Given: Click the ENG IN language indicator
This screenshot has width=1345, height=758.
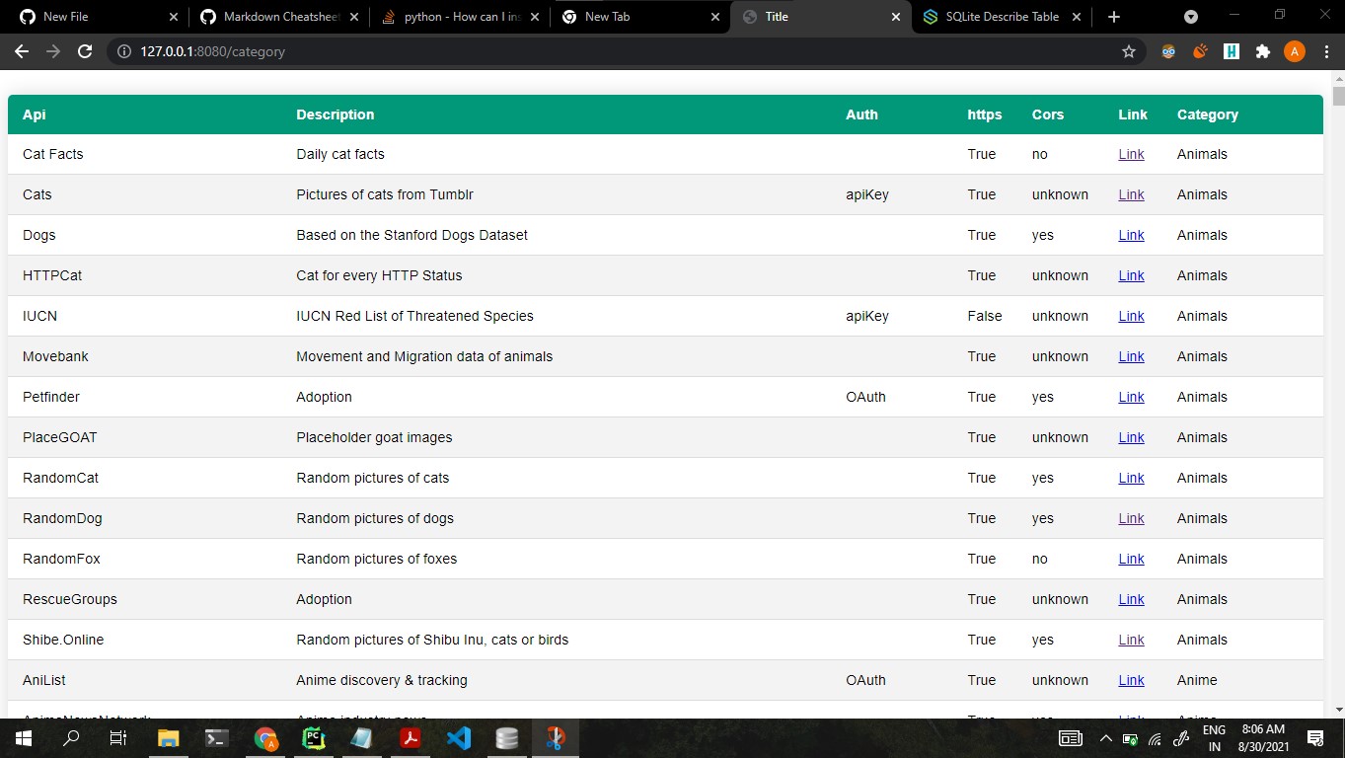Looking at the screenshot, I should (x=1214, y=737).
